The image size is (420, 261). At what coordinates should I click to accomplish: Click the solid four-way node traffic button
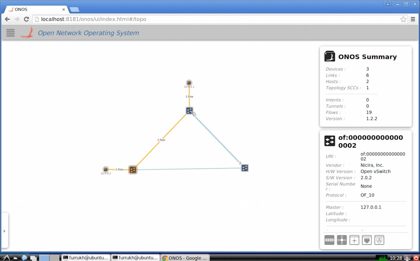point(342,240)
